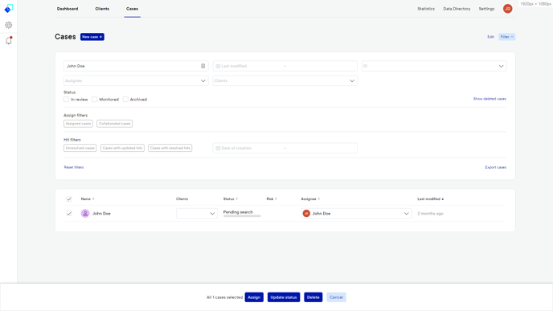Click the app logo in the sidebar
Image resolution: width=553 pixels, height=311 pixels.
(x=9, y=9)
